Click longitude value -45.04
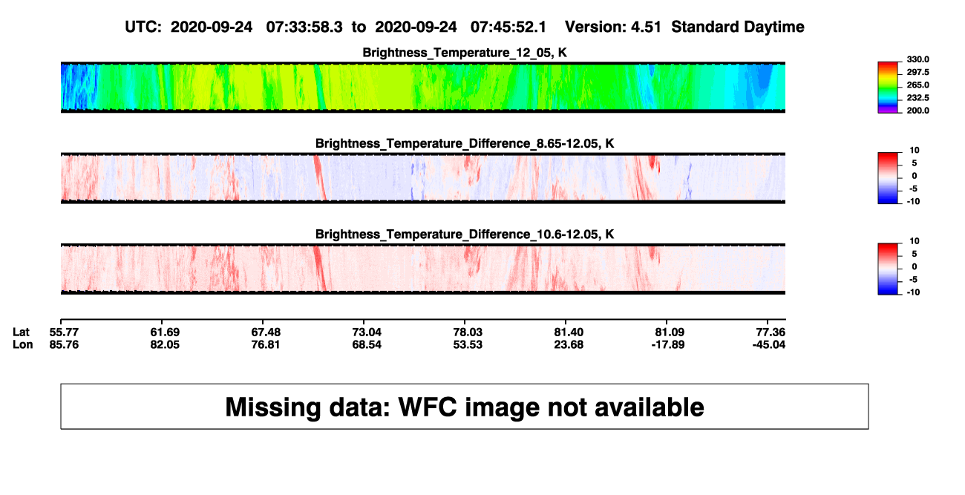Image resolution: width=965 pixels, height=495 pixels. pyautogui.click(x=769, y=344)
